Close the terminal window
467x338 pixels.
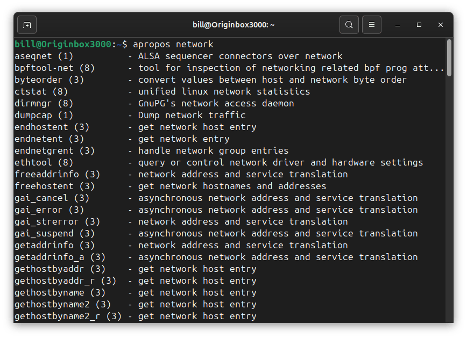pyautogui.click(x=441, y=25)
